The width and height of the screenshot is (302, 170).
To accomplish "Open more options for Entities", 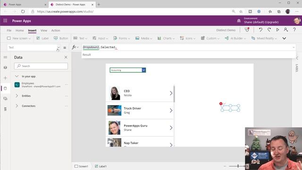I will 67,96.
